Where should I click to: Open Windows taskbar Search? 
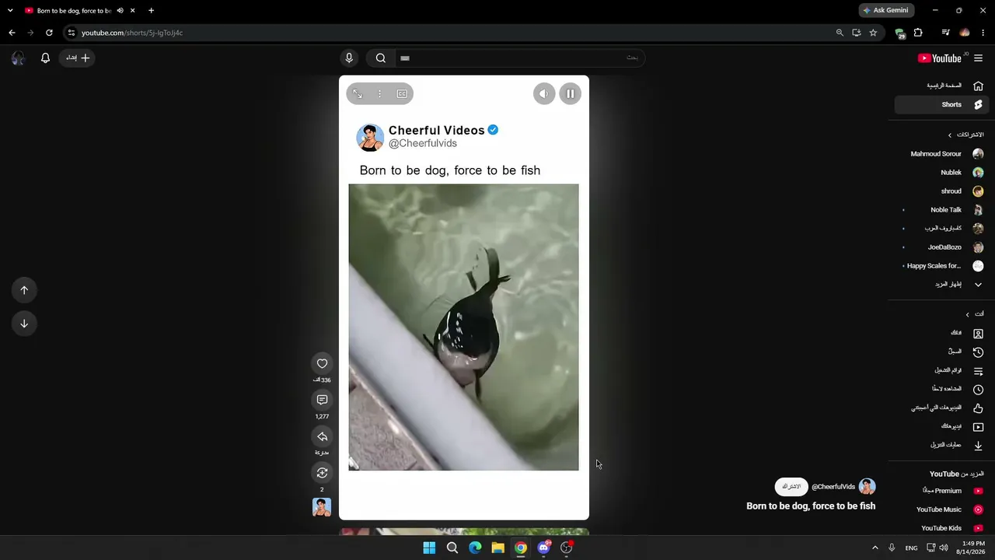pos(452,548)
